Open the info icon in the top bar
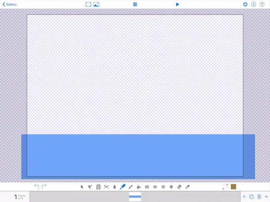Screen dimensions: 270x202 pos(254,5)
